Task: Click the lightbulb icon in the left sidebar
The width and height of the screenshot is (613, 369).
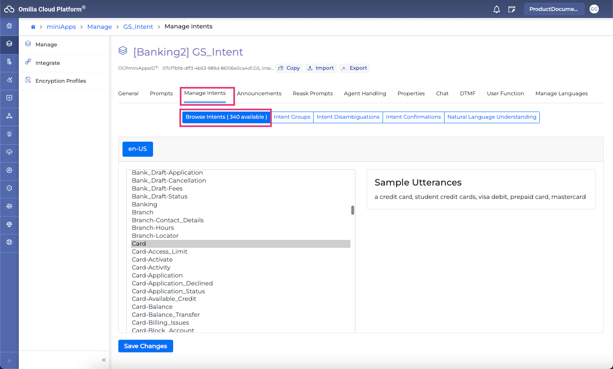Action: pos(9,134)
